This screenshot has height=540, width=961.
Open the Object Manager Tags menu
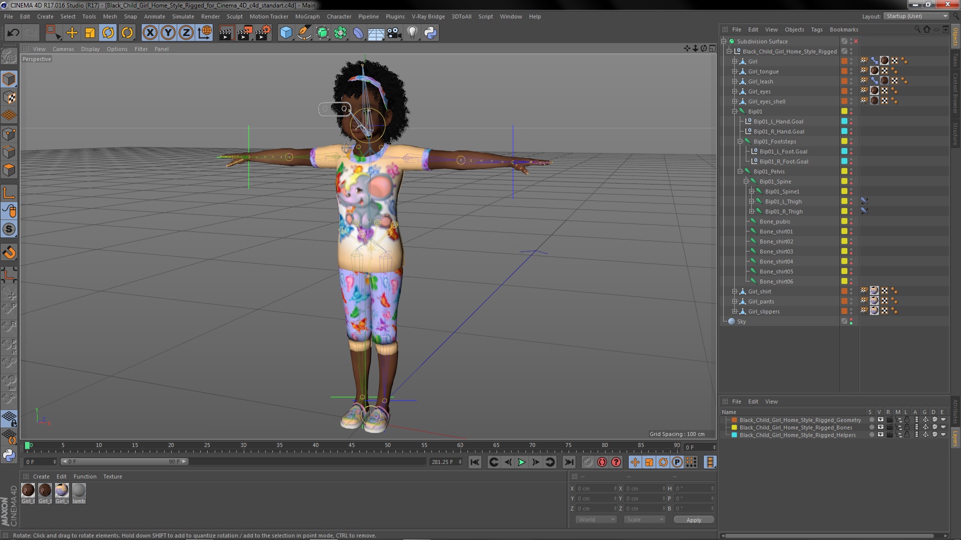(816, 29)
